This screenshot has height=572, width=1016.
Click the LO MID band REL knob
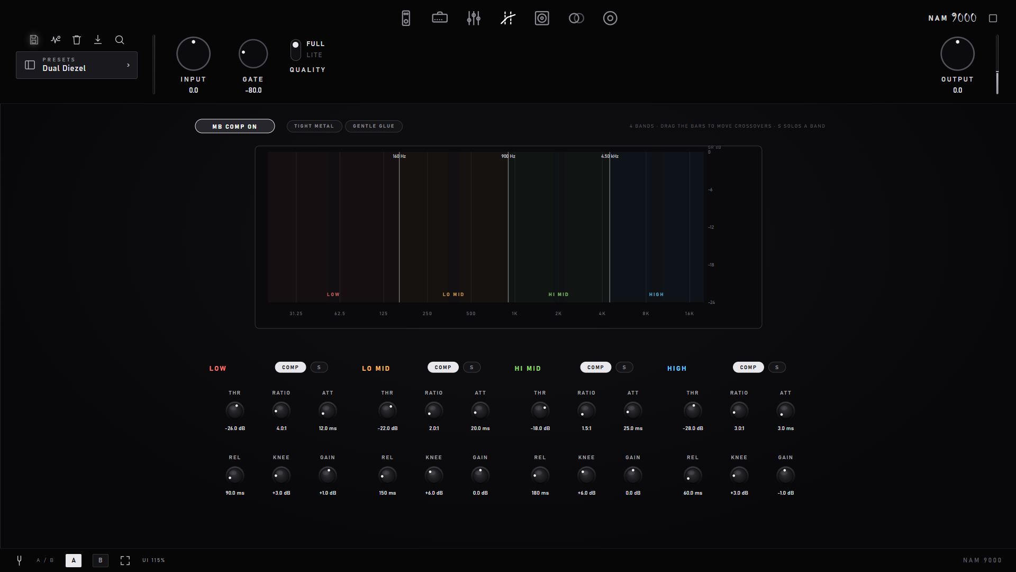pos(387,475)
